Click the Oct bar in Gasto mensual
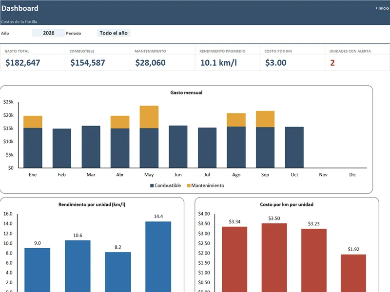This screenshot has height=292, width=390. 294,147
